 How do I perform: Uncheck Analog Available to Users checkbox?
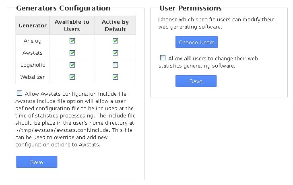point(72,41)
